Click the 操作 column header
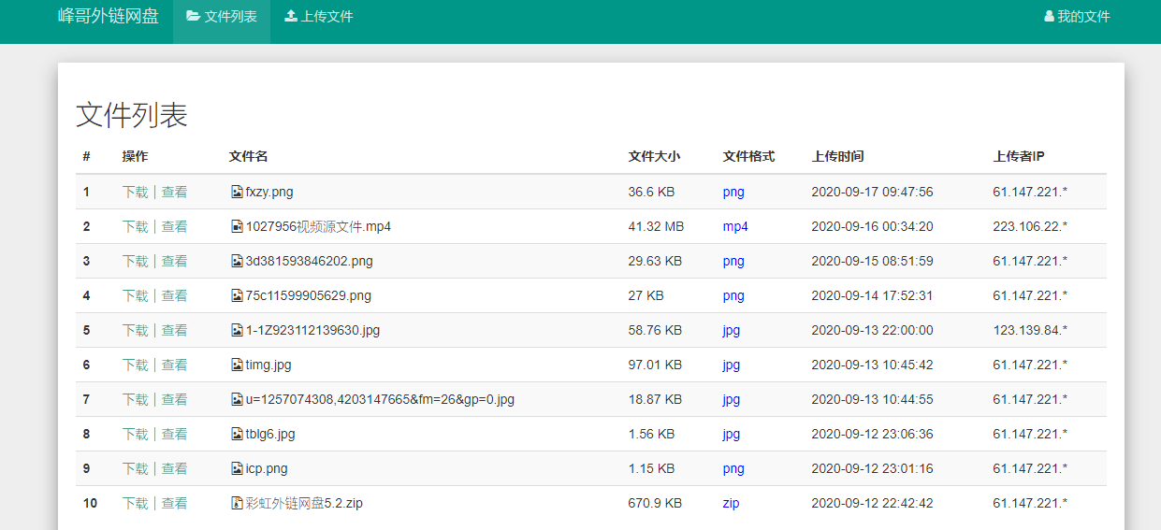The image size is (1161, 530). [x=135, y=156]
